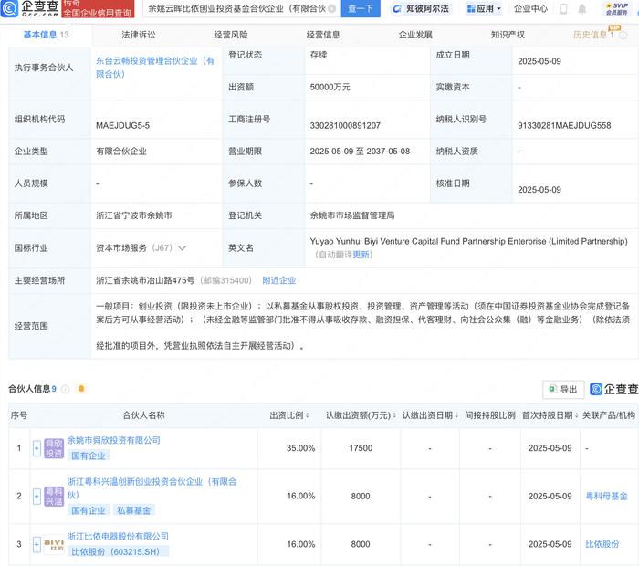This screenshot has height=566, width=639.
Task: Open the 企业发展 tab
Action: pyautogui.click(x=415, y=35)
